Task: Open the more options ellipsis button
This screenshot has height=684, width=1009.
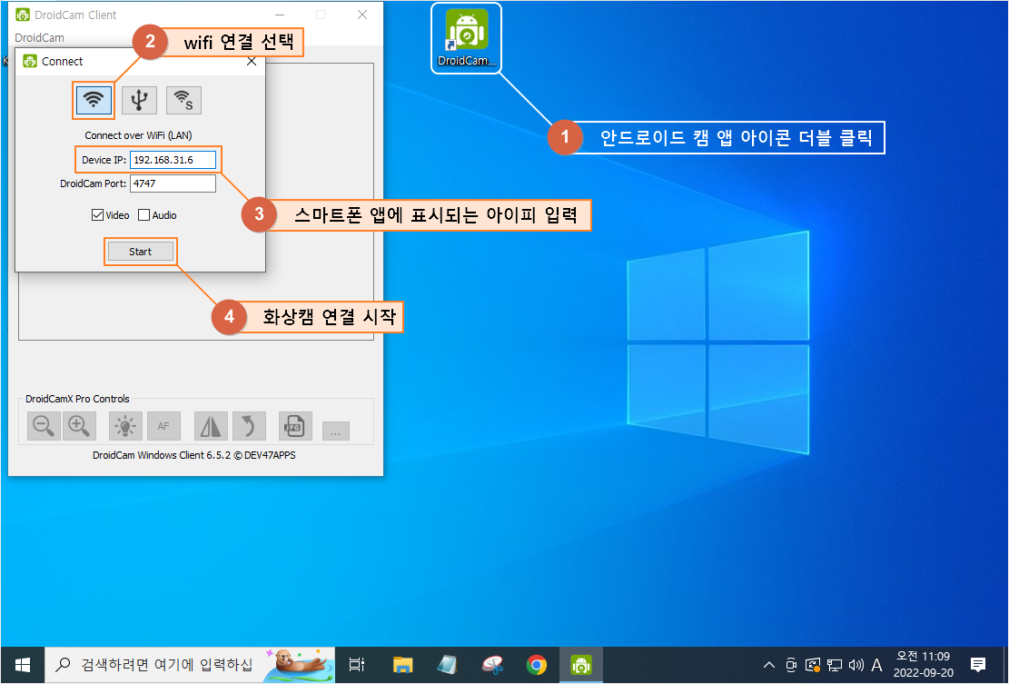Action: point(336,431)
